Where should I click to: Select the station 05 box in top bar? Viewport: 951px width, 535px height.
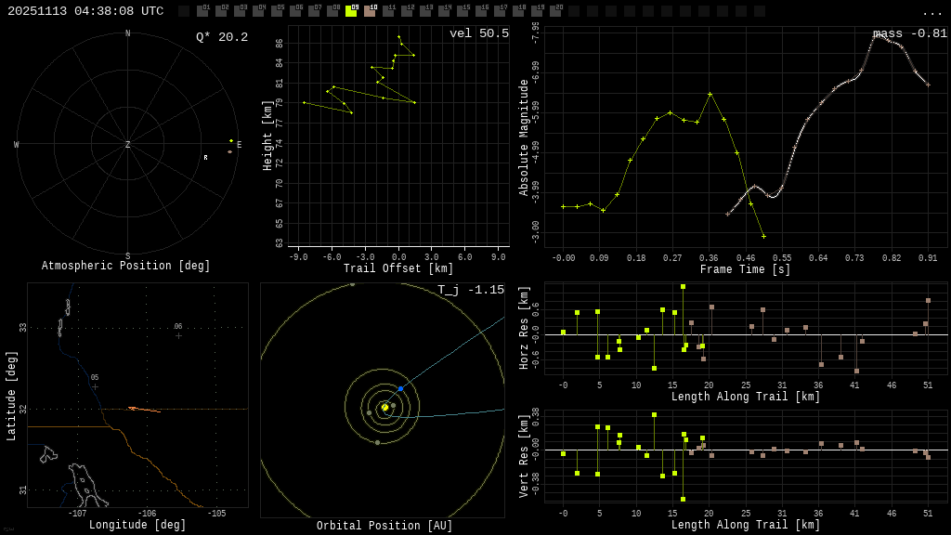pyautogui.click(x=277, y=11)
